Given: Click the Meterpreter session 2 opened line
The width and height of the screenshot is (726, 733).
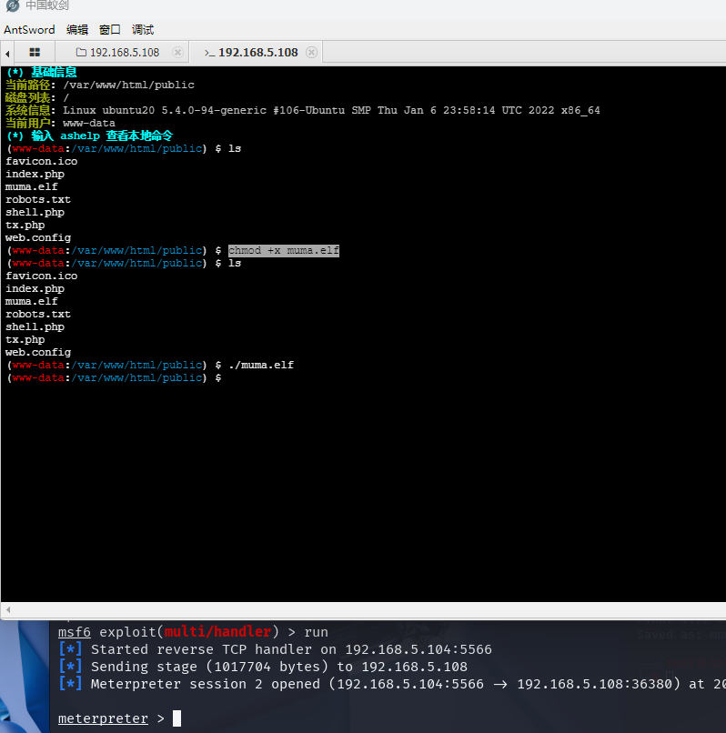Looking at the screenshot, I should [392, 684].
